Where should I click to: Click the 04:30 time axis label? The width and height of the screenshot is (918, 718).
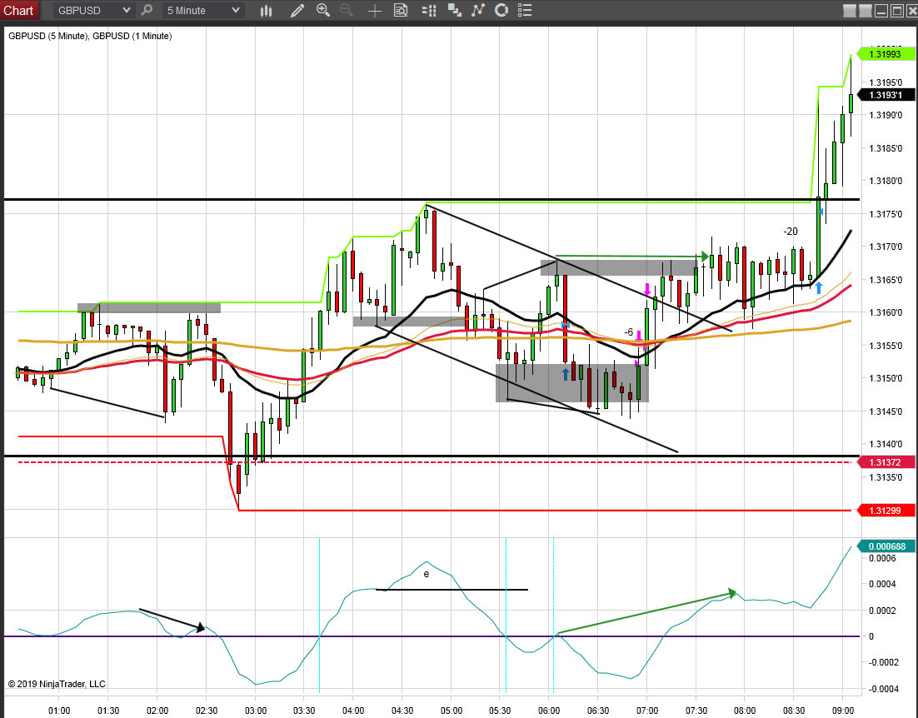click(402, 711)
